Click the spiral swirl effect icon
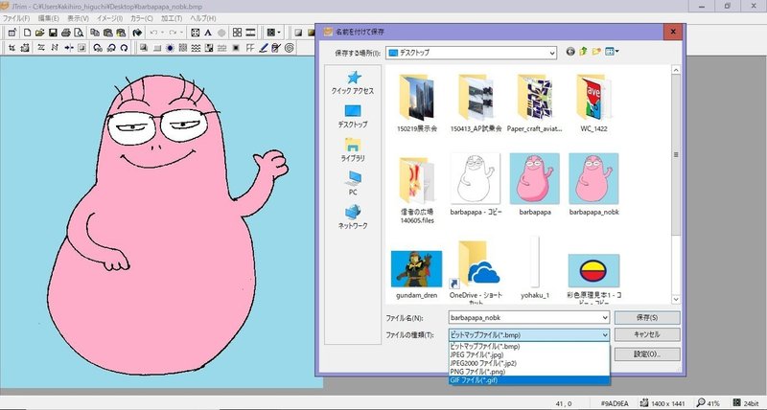The height and width of the screenshot is (410, 767). (290, 47)
